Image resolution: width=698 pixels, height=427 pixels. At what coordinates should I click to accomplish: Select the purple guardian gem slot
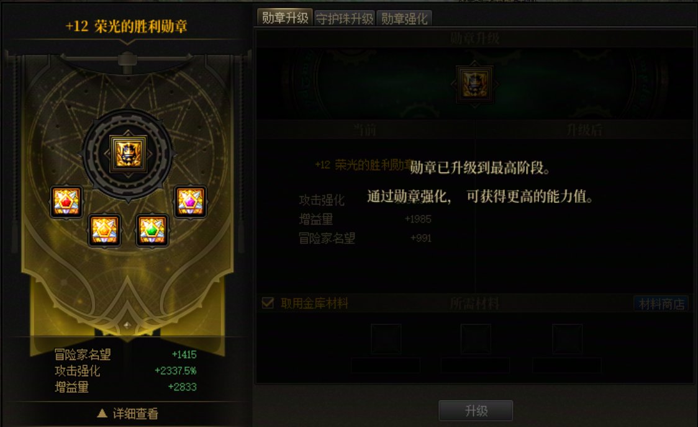point(190,202)
